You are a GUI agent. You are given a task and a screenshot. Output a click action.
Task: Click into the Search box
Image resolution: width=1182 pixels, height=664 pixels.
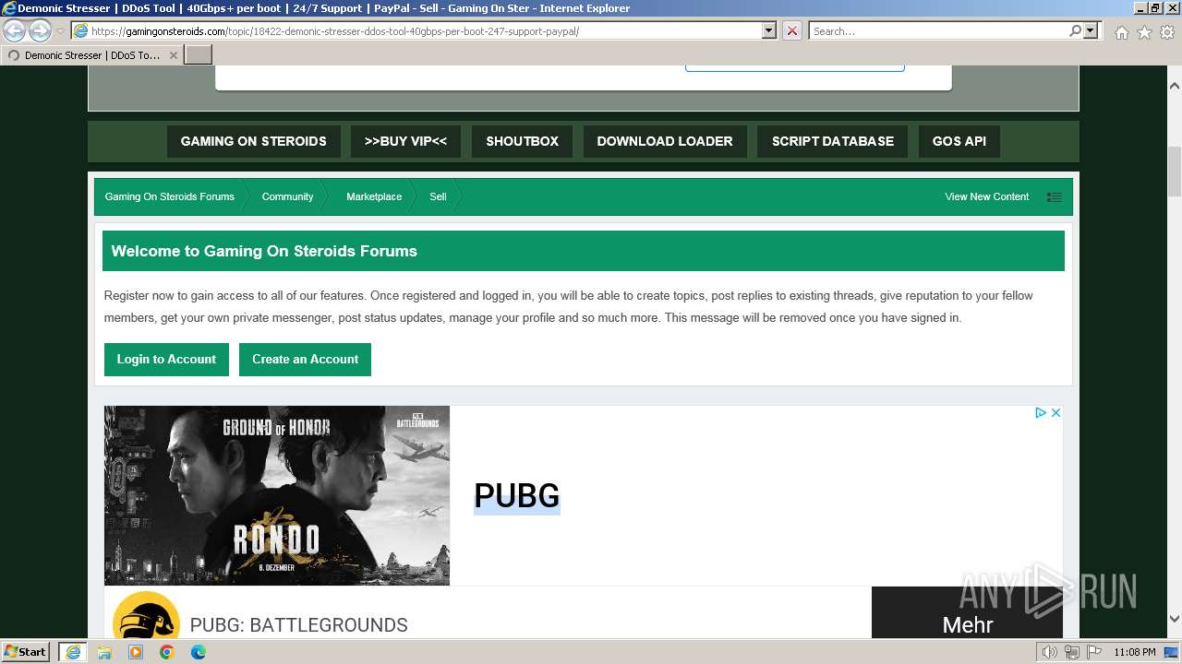coord(937,30)
